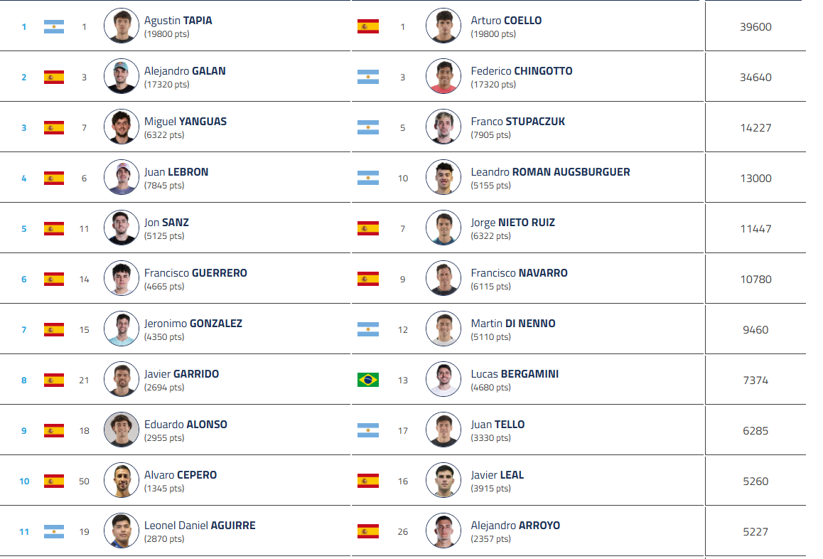This screenshot has width=823, height=559.
Task: Click Javier Garrido's player photo
Action: 121,380
